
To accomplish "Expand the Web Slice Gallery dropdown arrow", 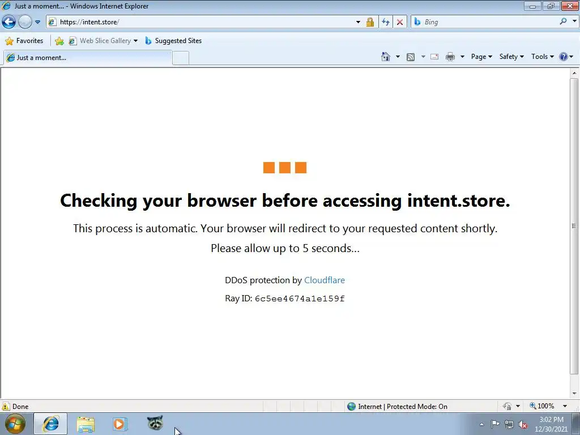I will (136, 41).
